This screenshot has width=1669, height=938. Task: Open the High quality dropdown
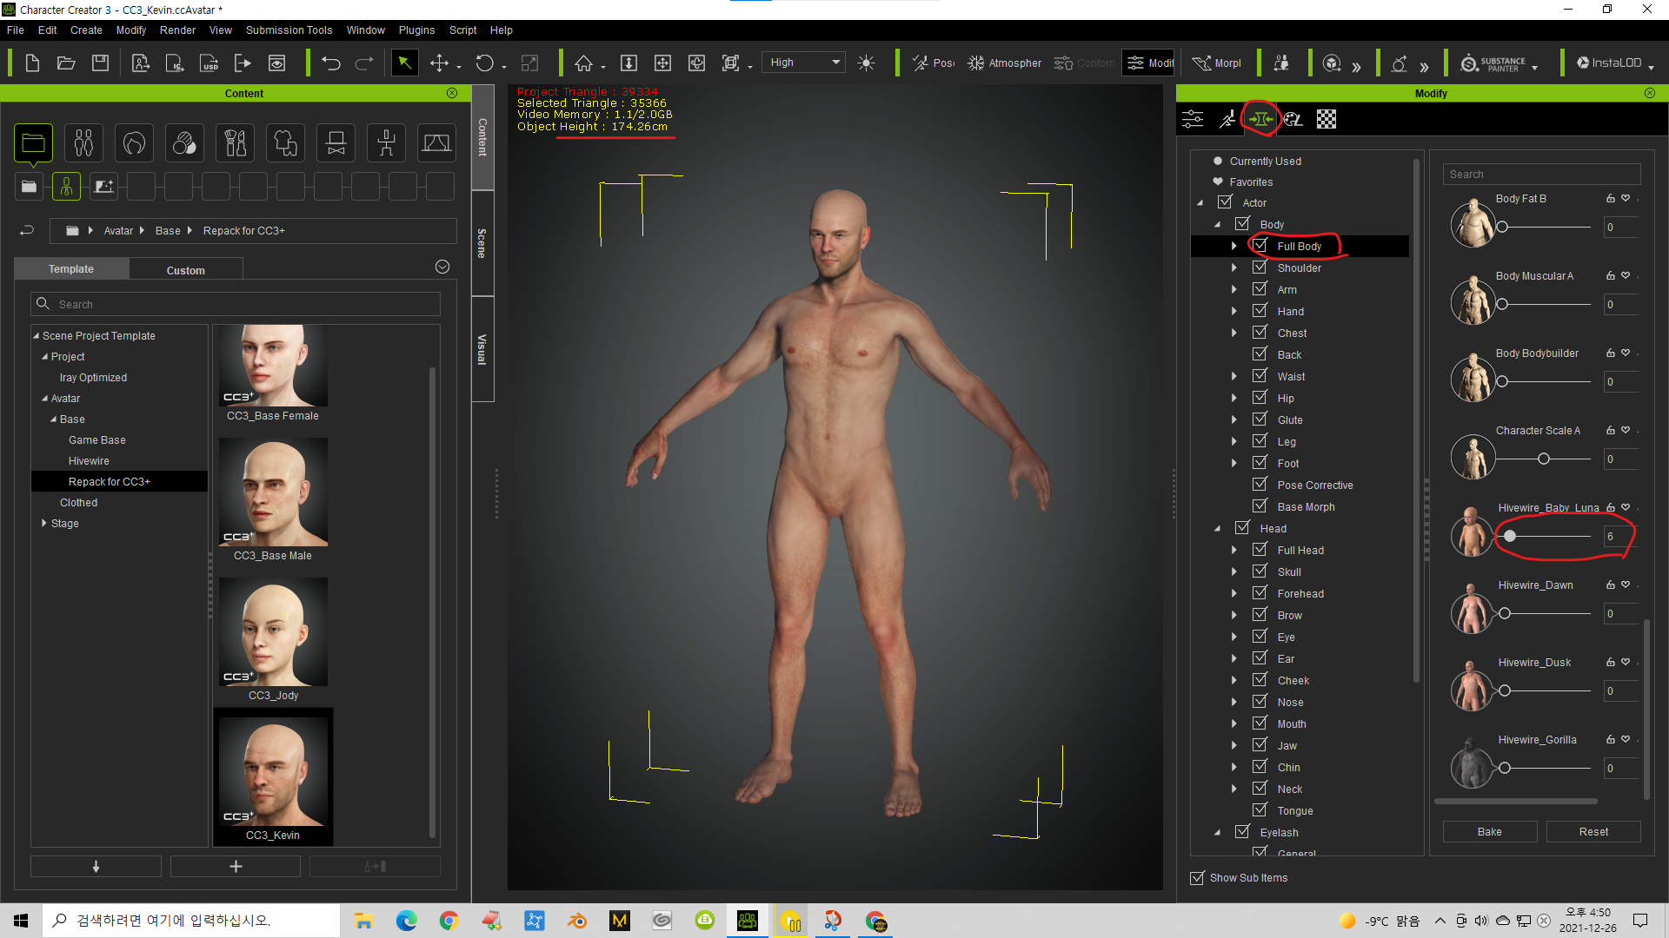click(x=803, y=63)
